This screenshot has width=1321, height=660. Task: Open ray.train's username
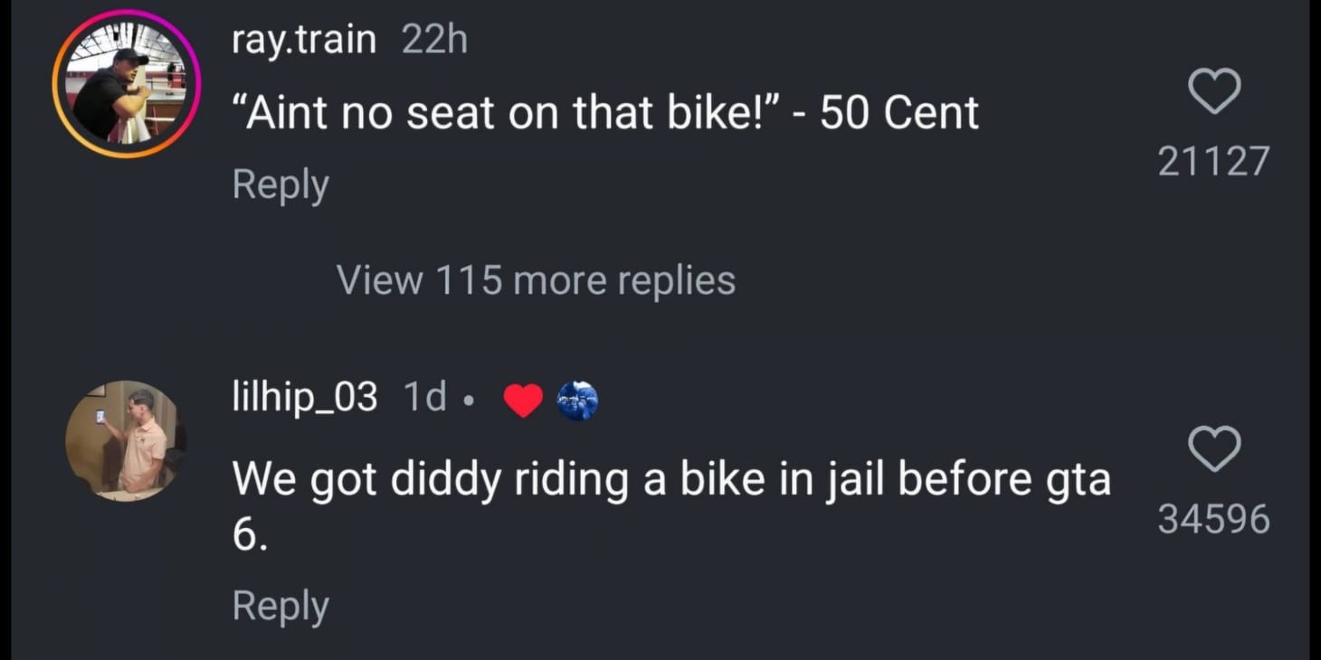304,37
